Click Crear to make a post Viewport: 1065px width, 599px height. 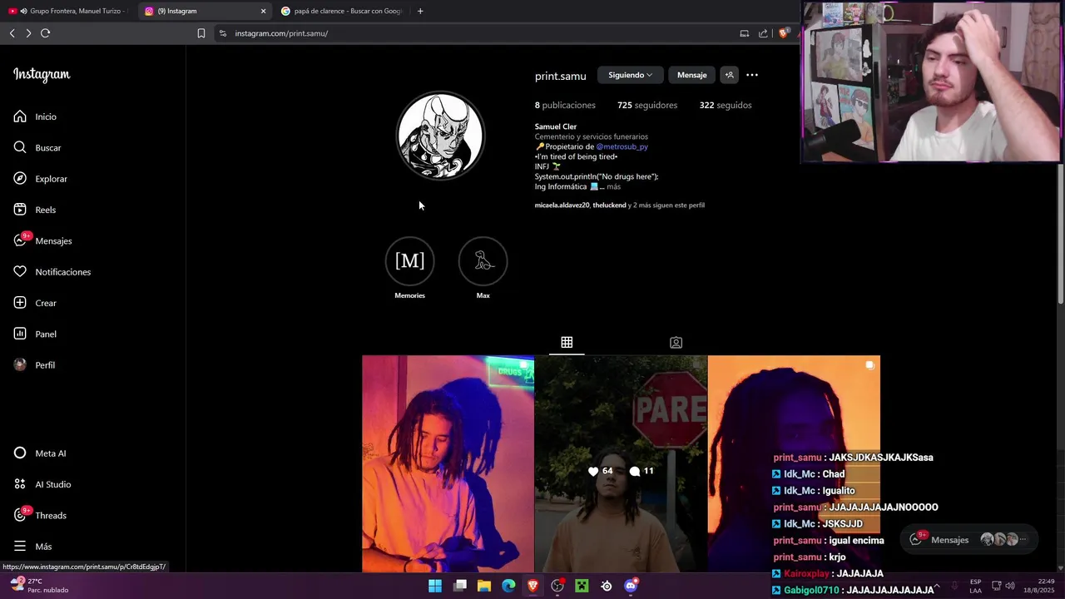coord(35,303)
